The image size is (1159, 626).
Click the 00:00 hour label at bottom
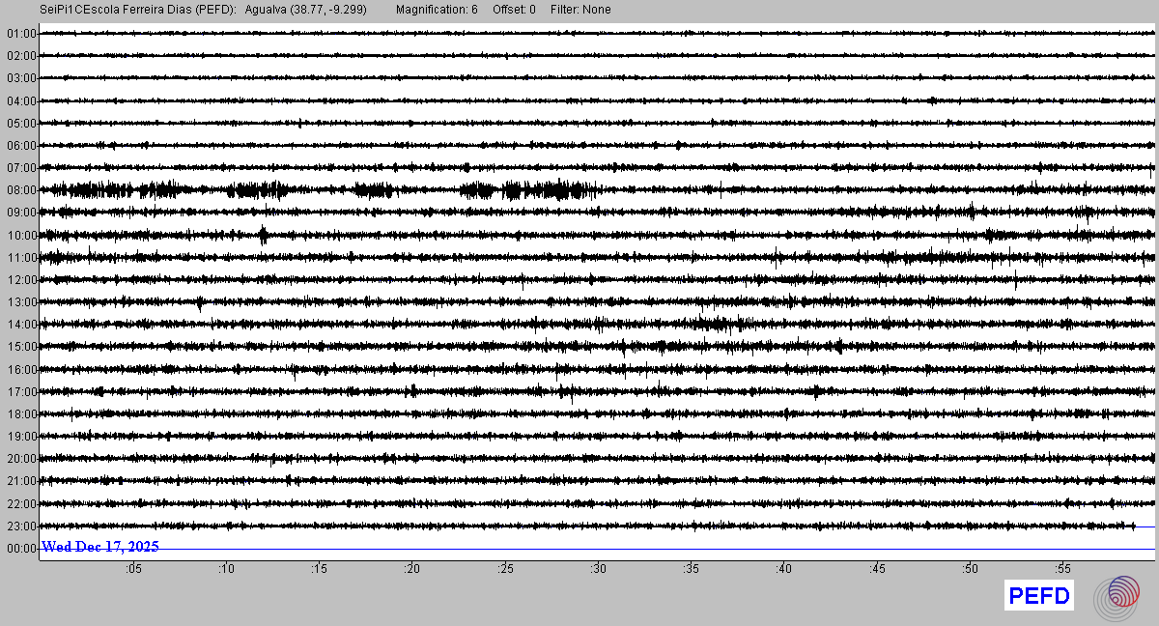click(20, 549)
